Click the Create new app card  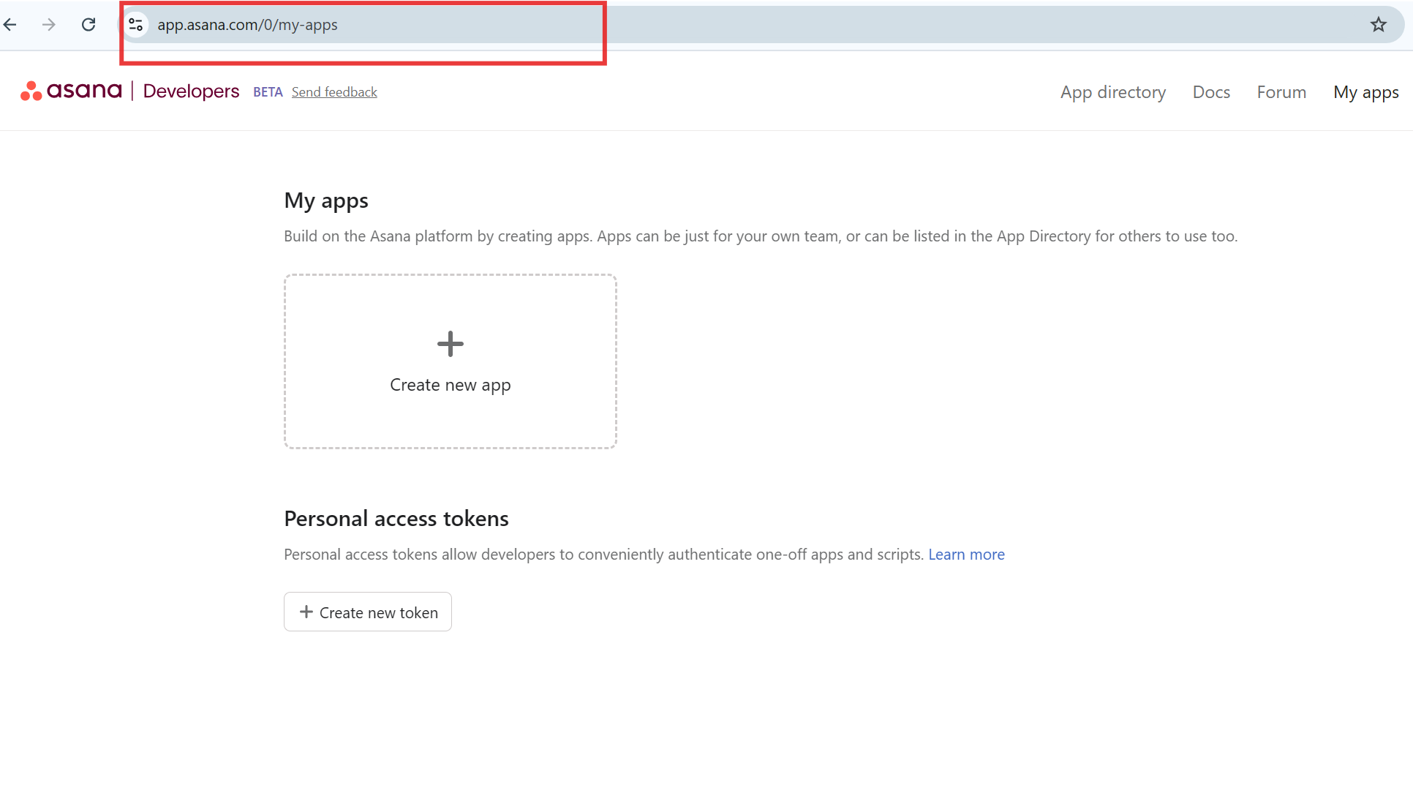pyautogui.click(x=451, y=361)
